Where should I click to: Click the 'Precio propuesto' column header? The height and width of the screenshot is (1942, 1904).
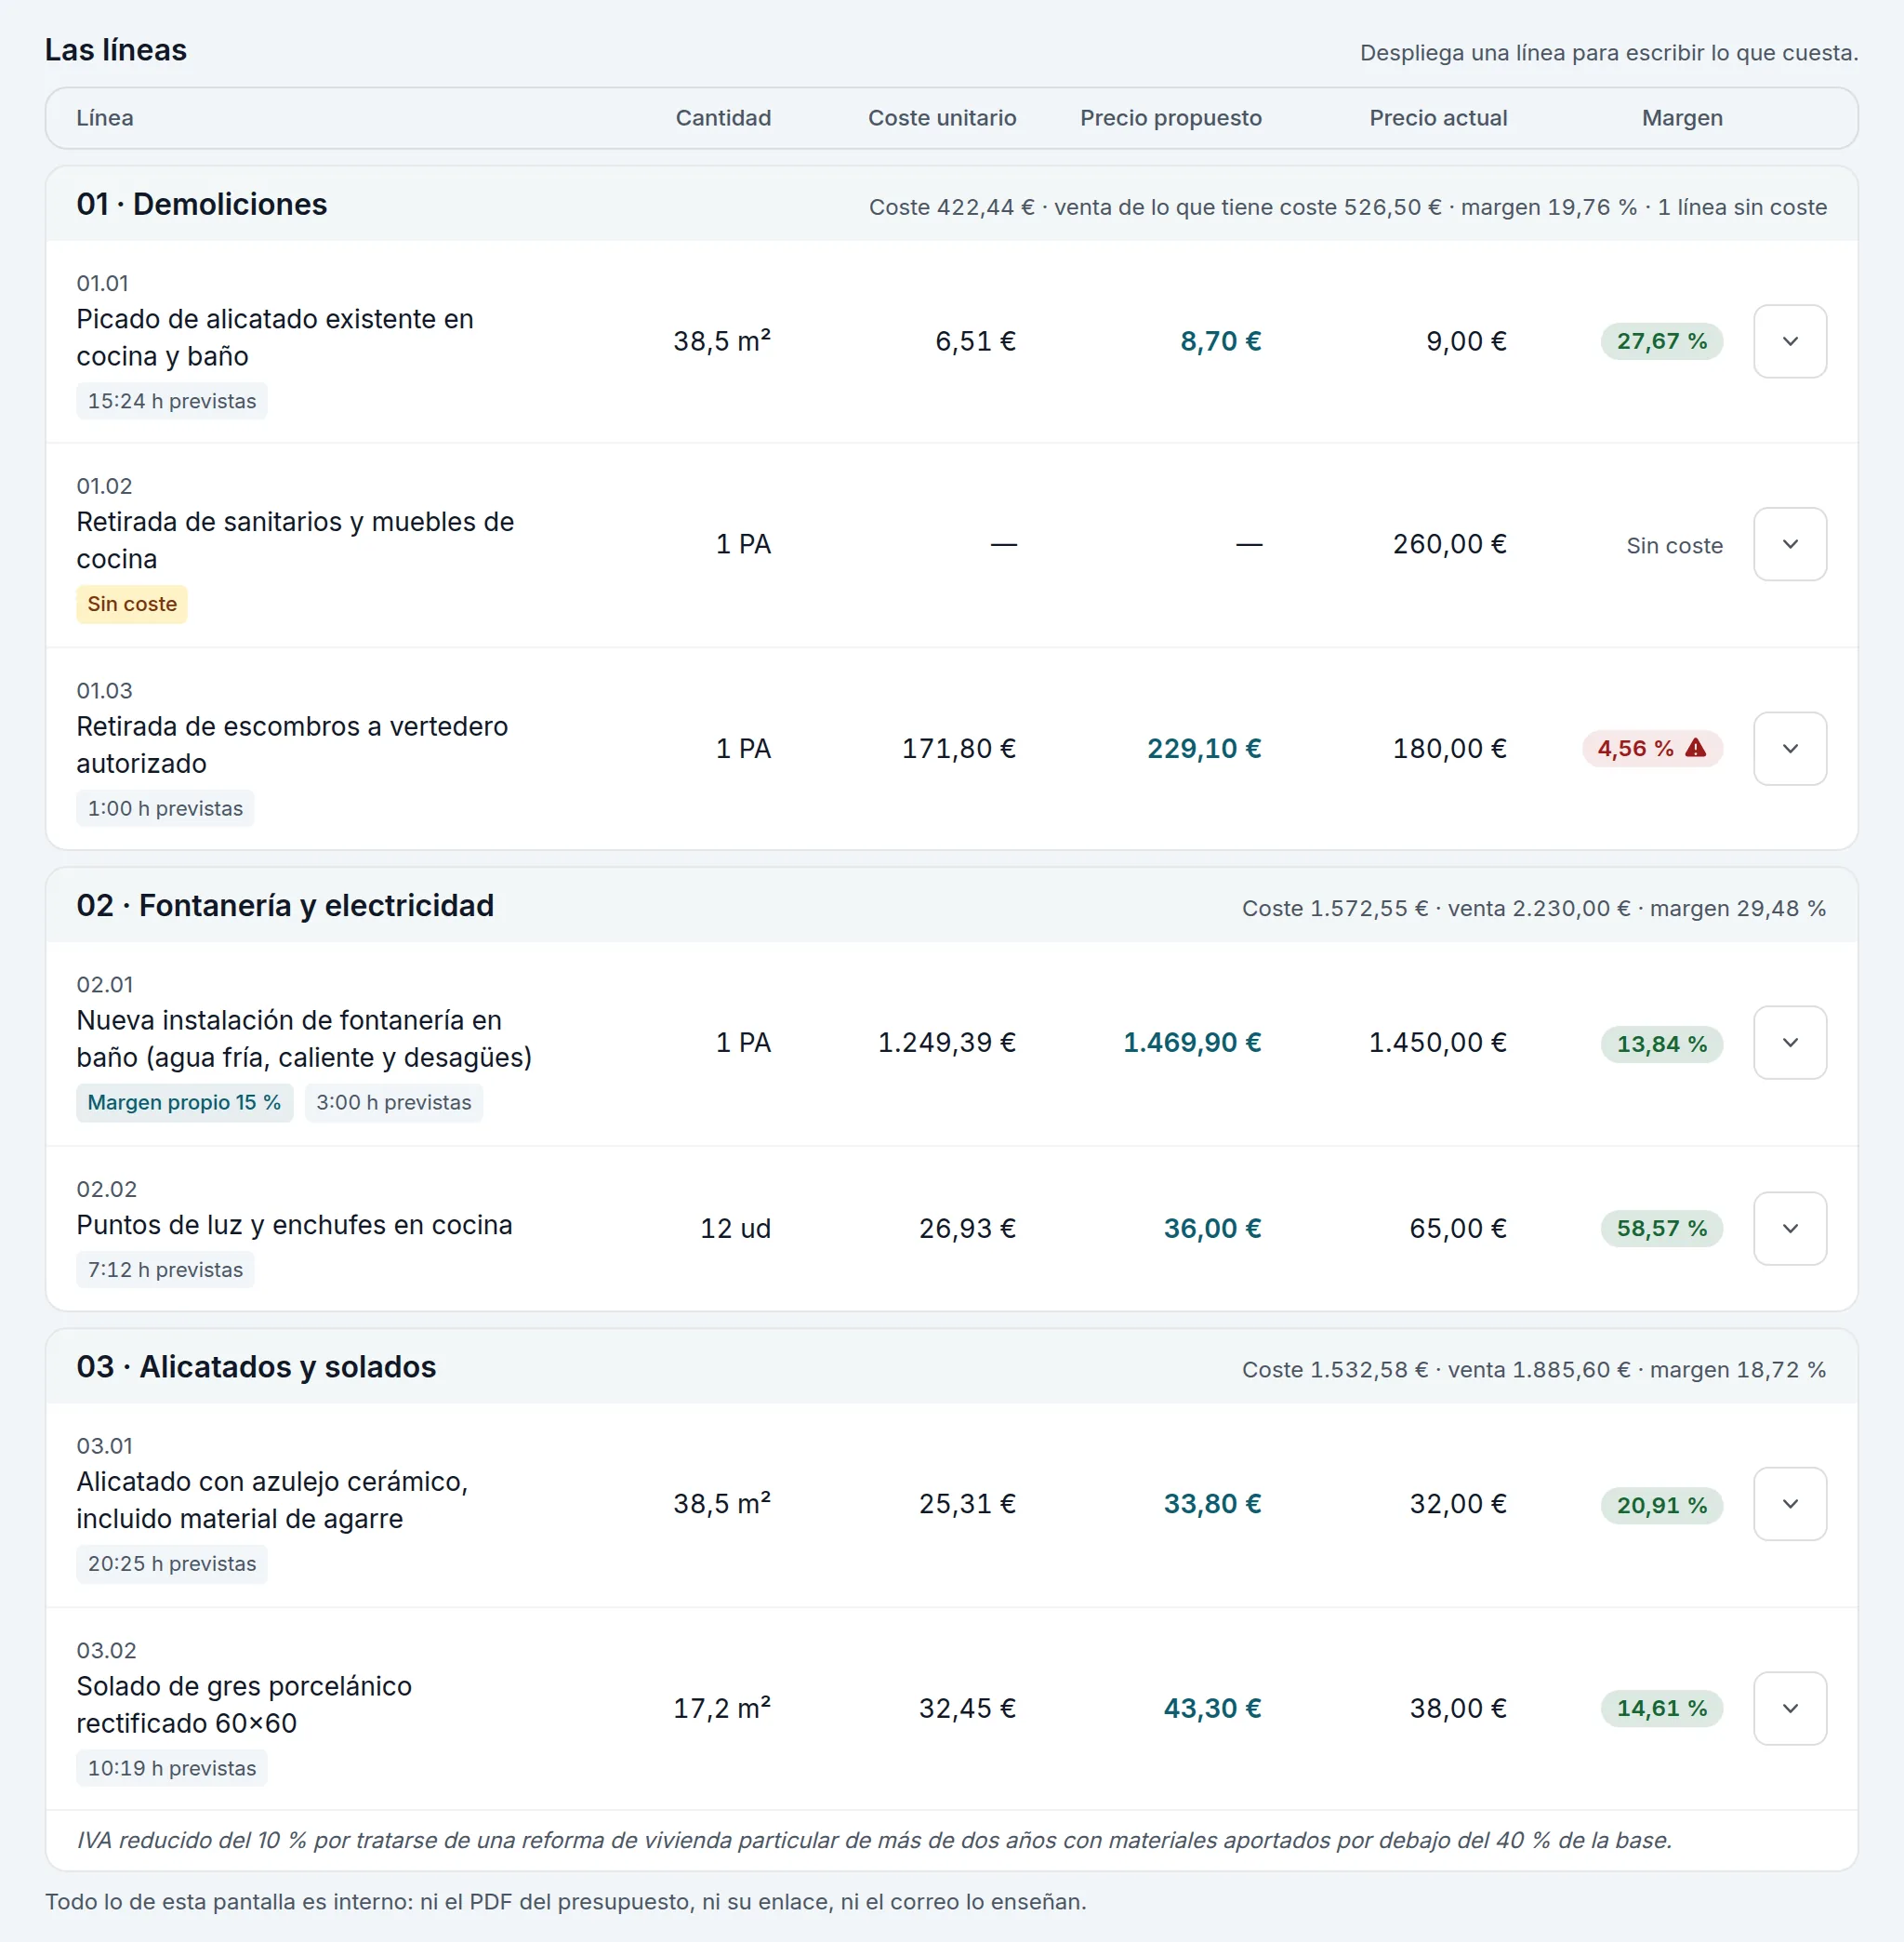[x=1171, y=118]
